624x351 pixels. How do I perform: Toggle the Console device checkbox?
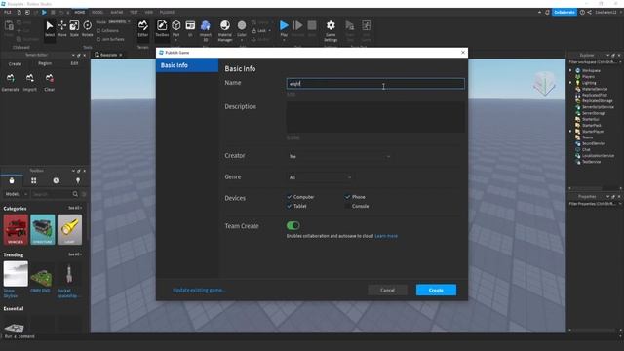pyautogui.click(x=347, y=206)
